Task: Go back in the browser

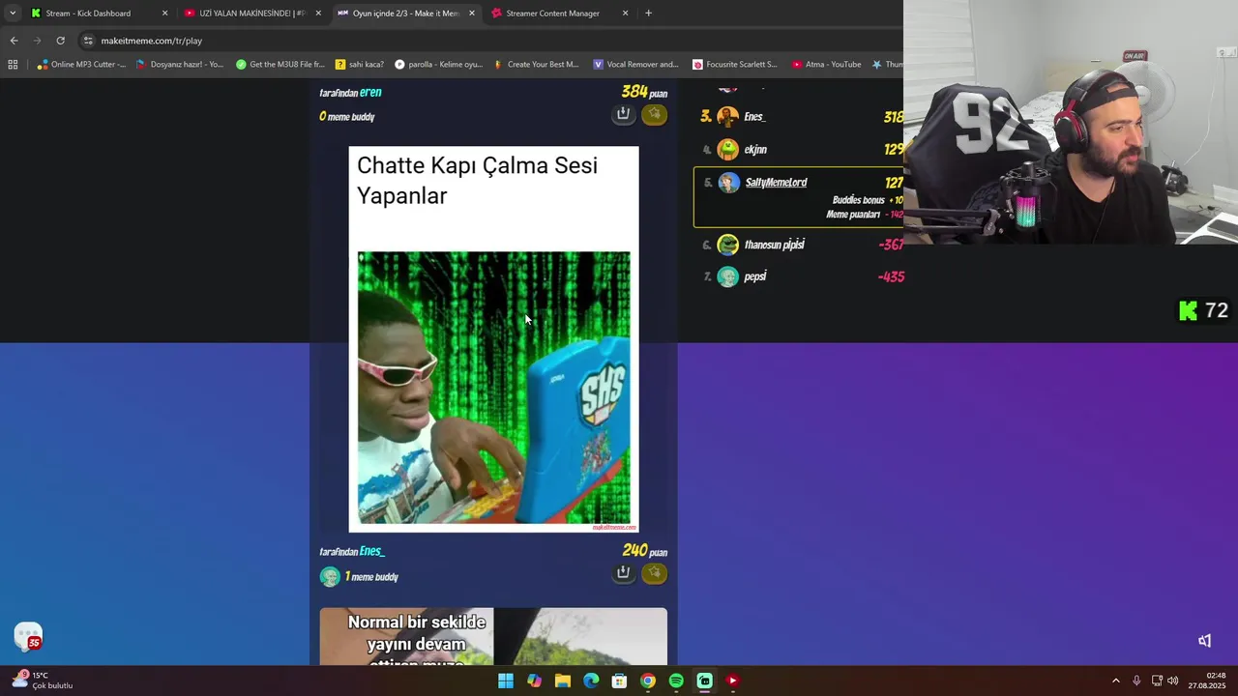Action: pyautogui.click(x=14, y=41)
